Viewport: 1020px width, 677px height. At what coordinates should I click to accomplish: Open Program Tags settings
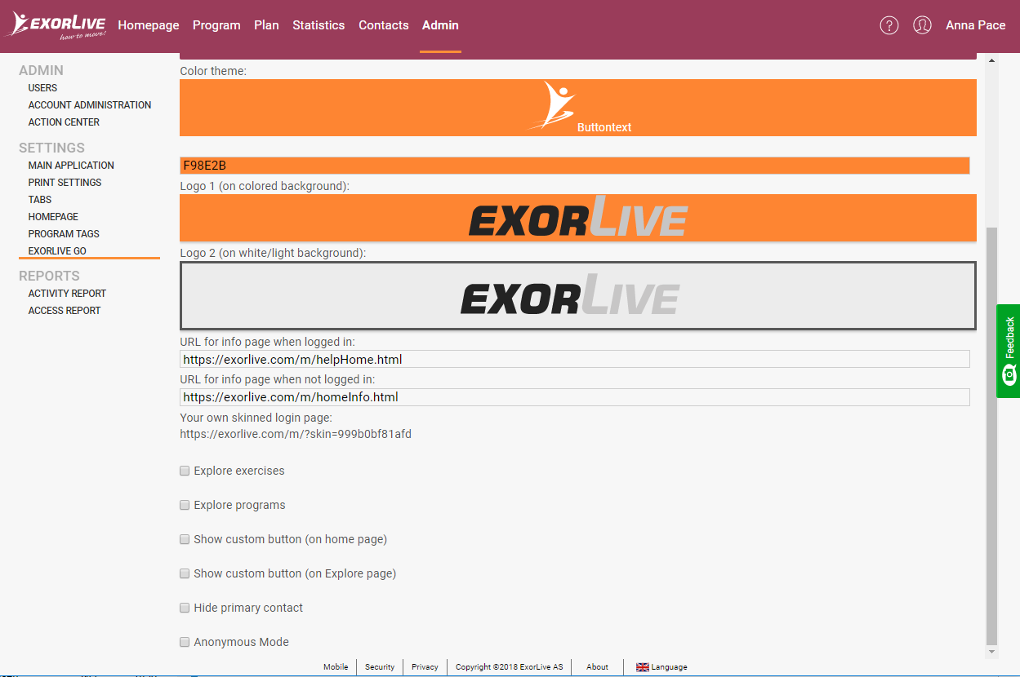tap(64, 234)
